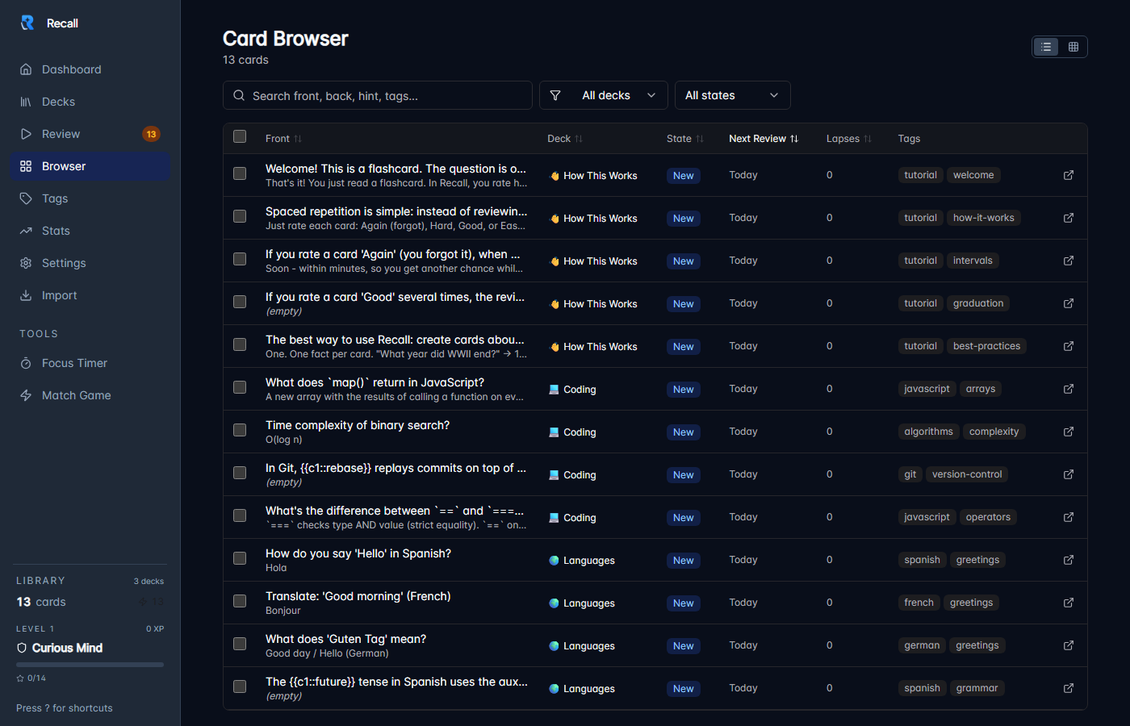Click the 'algorithms' tag chip
The height and width of the screenshot is (726, 1130).
point(928,432)
